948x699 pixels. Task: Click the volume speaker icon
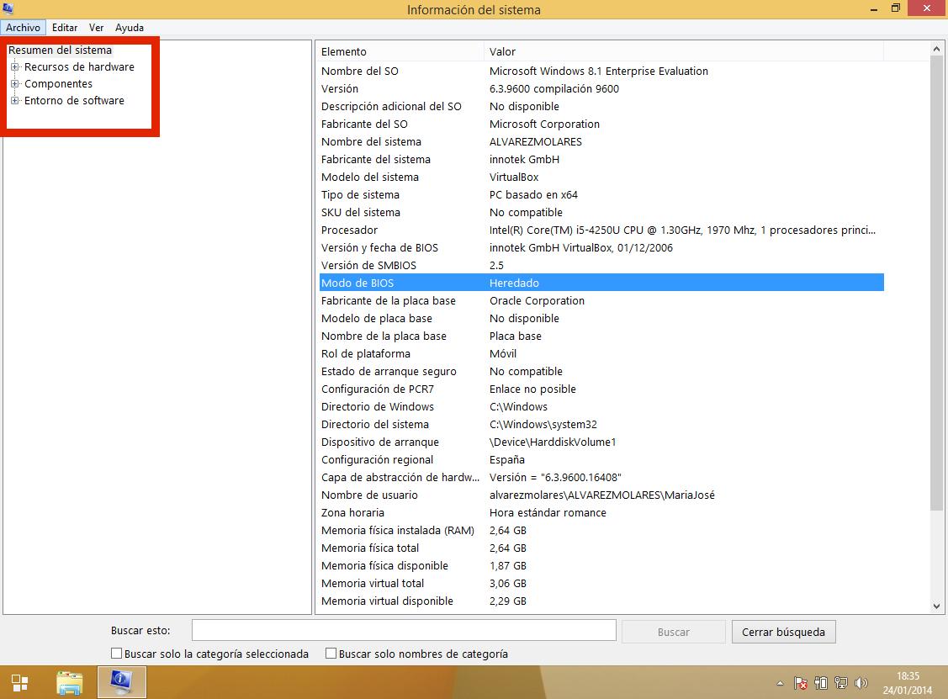pyautogui.click(x=861, y=683)
